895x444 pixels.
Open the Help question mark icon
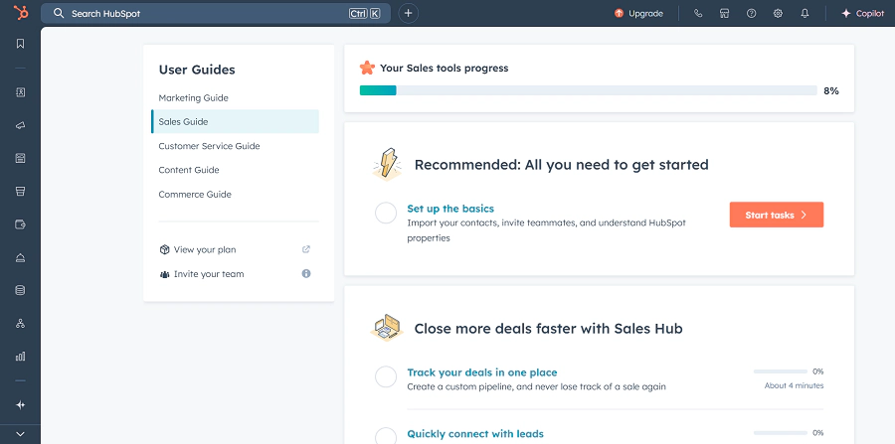(751, 13)
